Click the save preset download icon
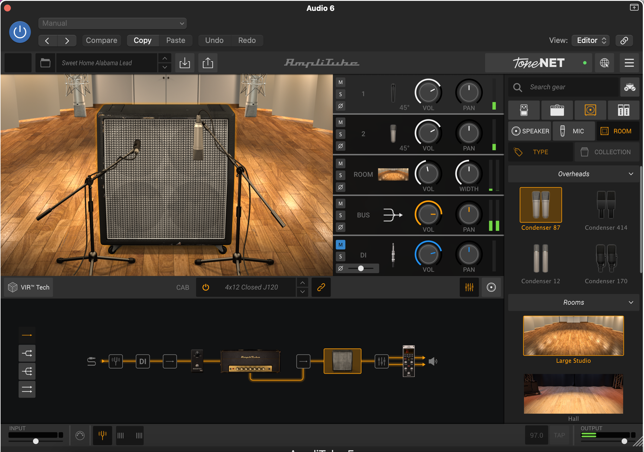This screenshot has width=644, height=452. coord(185,63)
